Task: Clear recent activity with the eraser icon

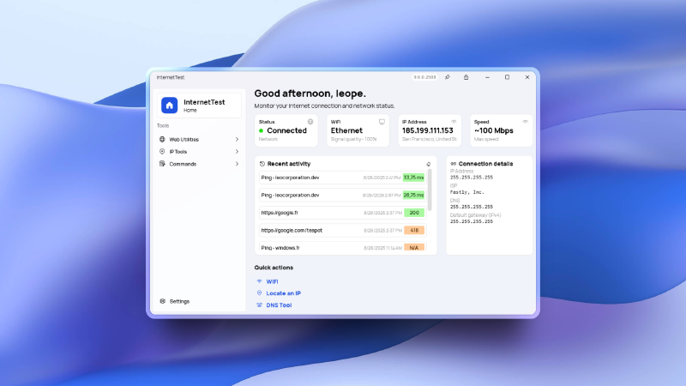Action: click(428, 164)
